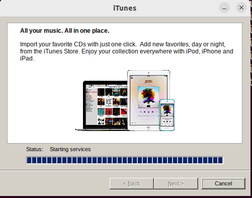Click the Cancel button
The width and height of the screenshot is (252, 198).
click(223, 183)
